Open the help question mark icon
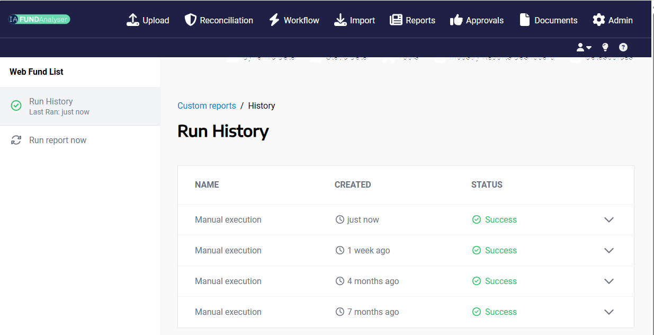The height and width of the screenshot is (335, 654). coord(623,47)
